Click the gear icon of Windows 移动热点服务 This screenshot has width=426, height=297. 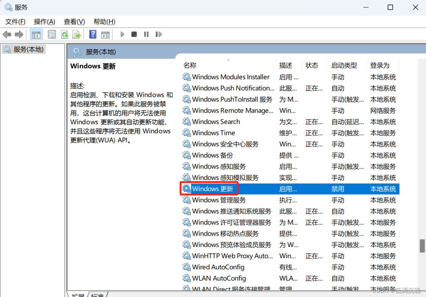coord(187,233)
